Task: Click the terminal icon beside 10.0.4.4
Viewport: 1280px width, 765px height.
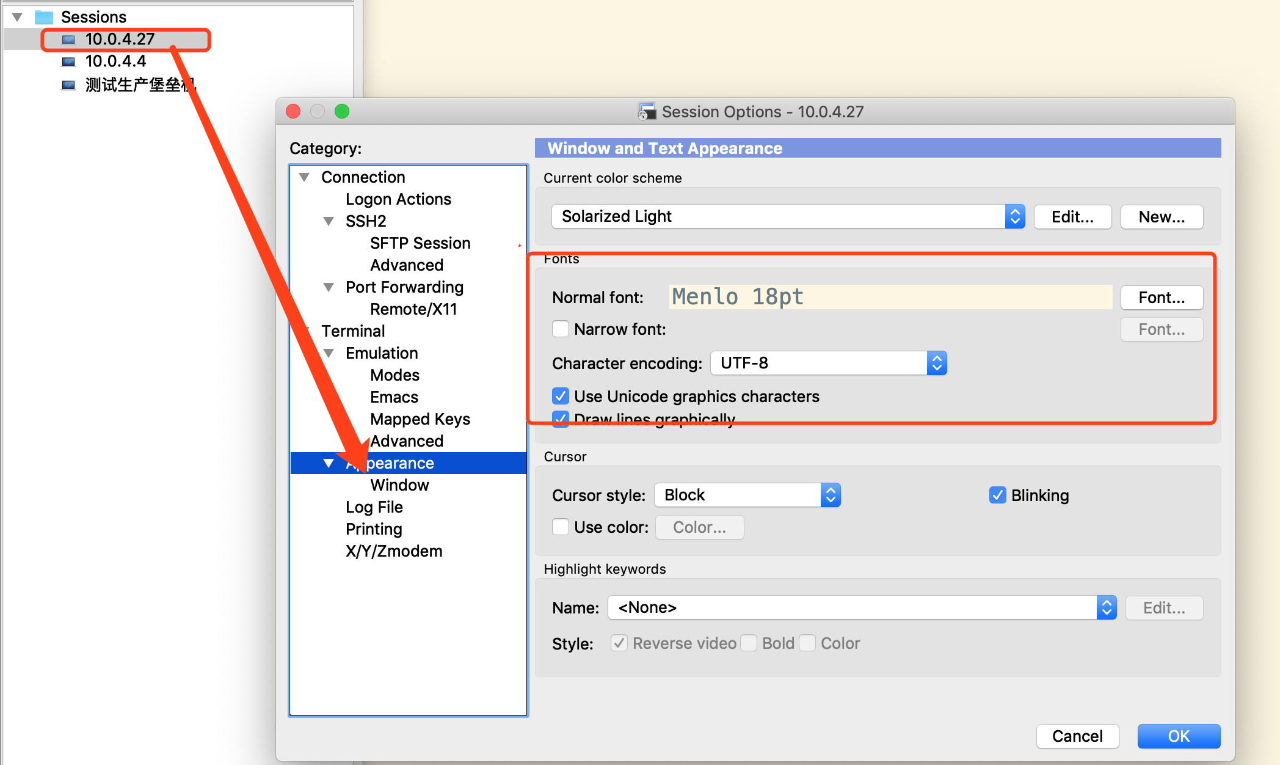Action: pos(69,60)
